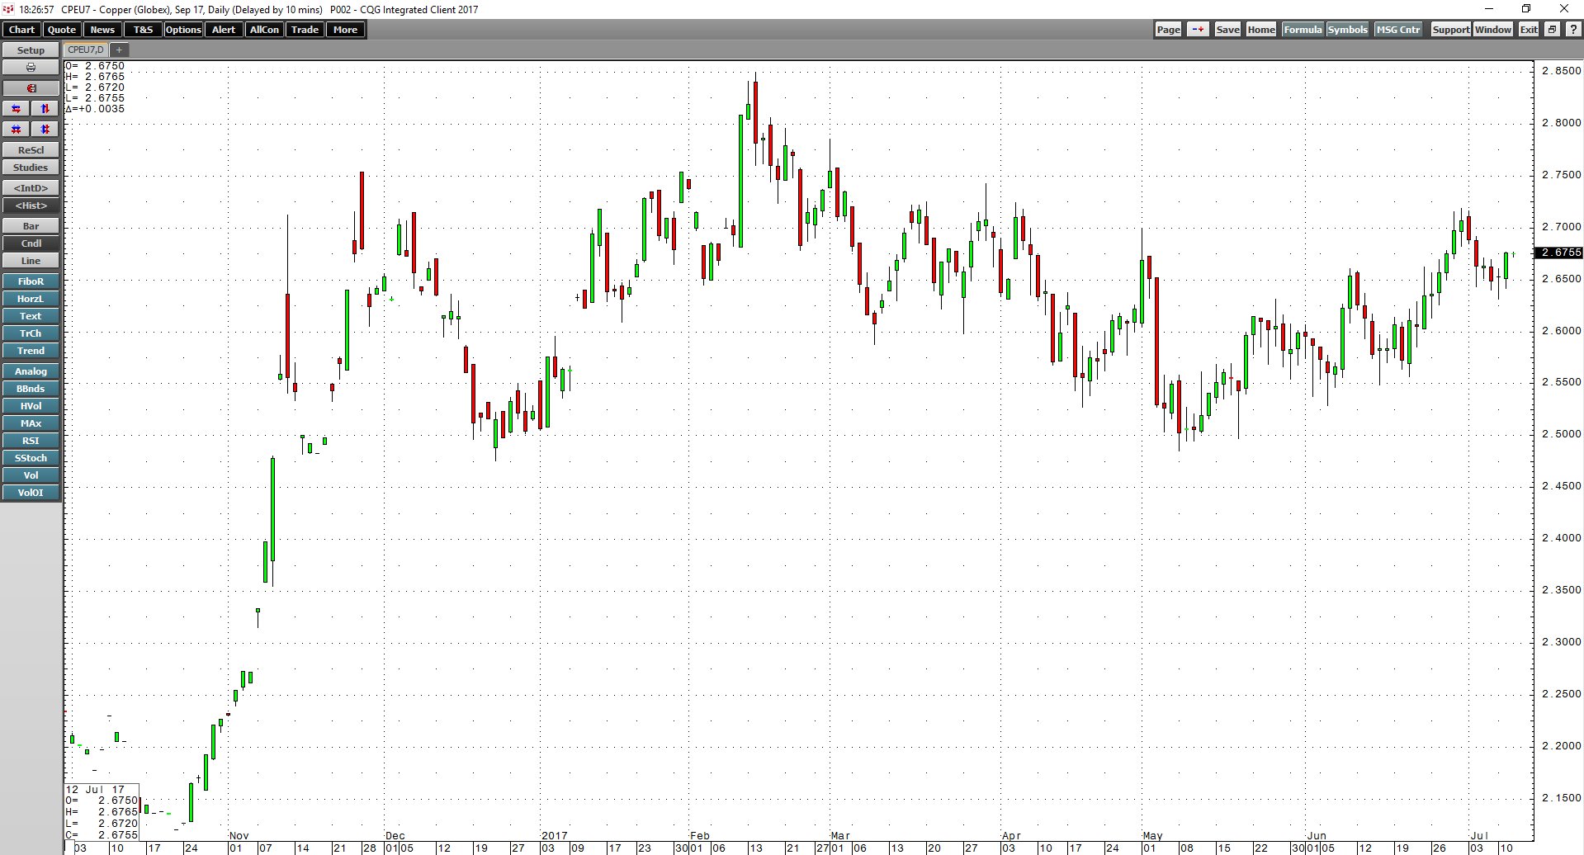Screen dimensions: 1584x855
Task: Click the question mark help button
Action: click(x=1573, y=30)
